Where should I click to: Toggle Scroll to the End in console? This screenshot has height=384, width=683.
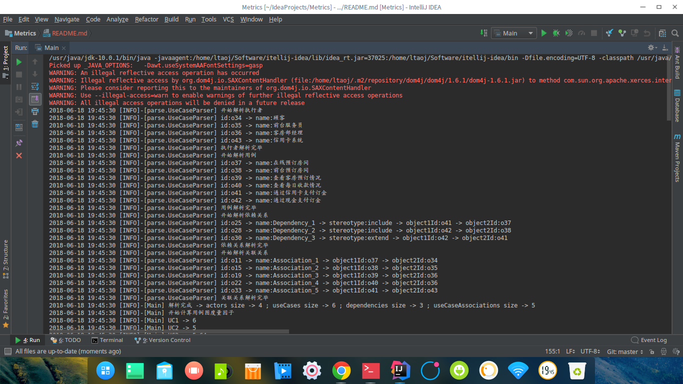tap(35, 99)
